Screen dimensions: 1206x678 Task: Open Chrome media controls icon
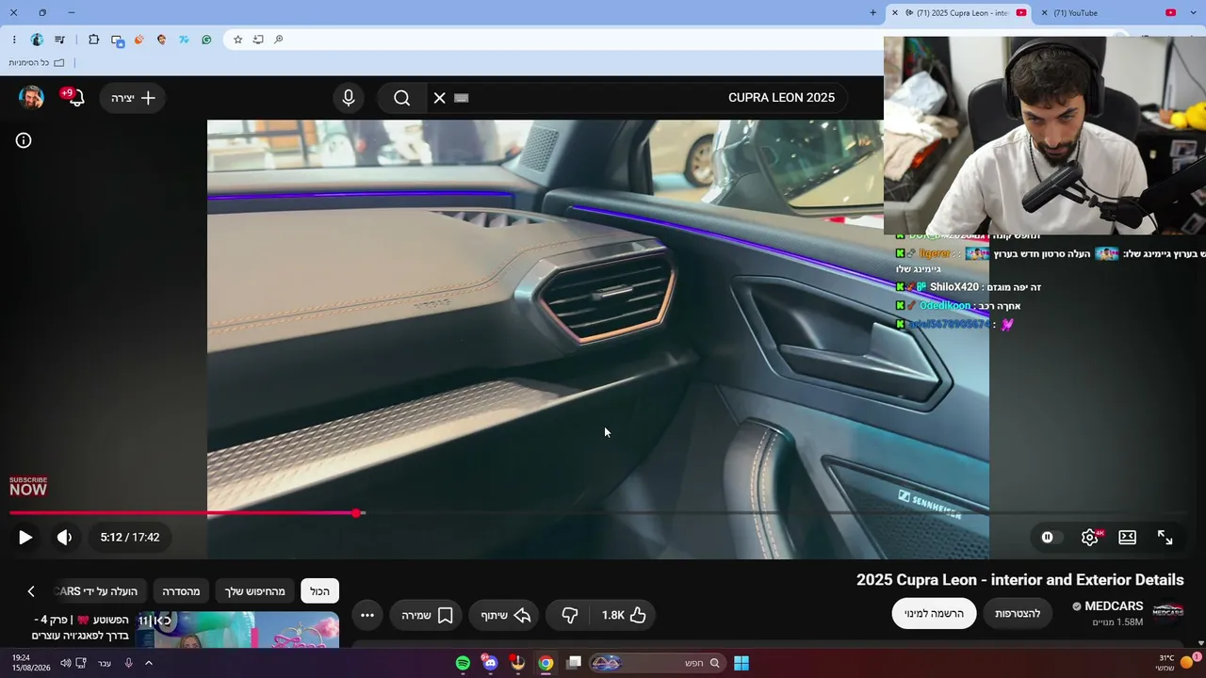point(60,40)
